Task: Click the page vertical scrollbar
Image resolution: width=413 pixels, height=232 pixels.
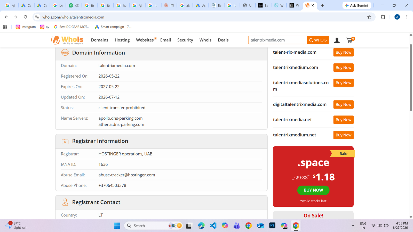Action: coord(411,78)
